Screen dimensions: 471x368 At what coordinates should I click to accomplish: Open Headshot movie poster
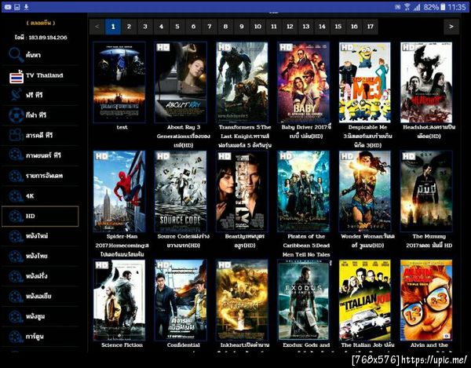point(426,82)
